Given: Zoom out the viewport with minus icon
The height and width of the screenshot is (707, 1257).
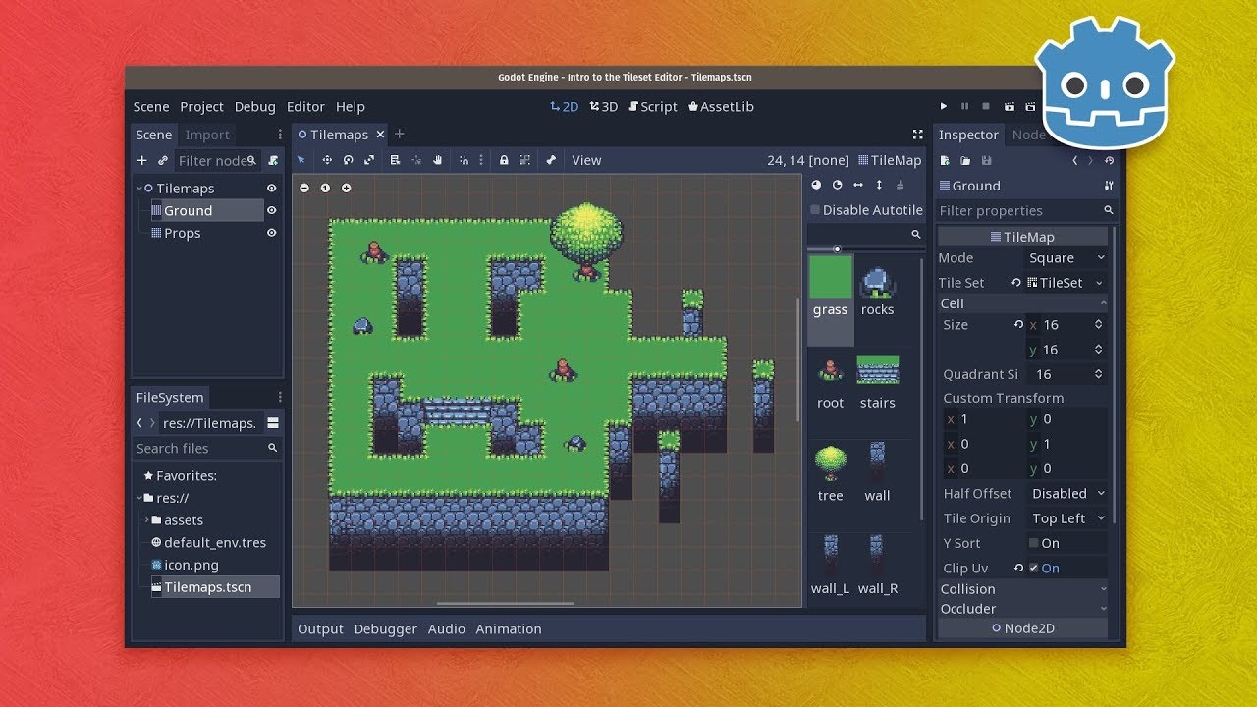Looking at the screenshot, I should point(304,188).
